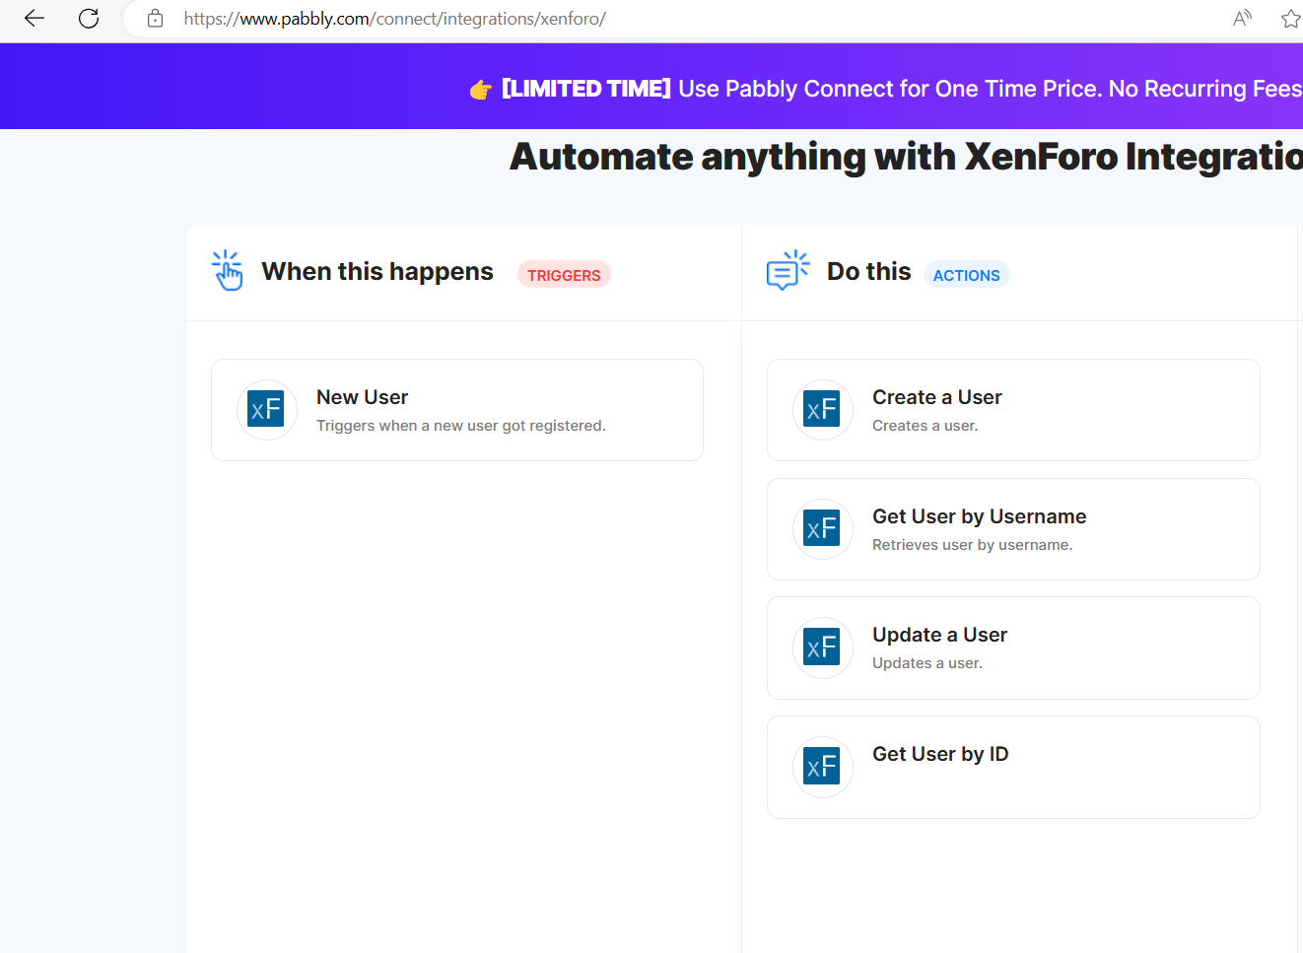Screen dimensions: 1303x953
Task: Open the 'Get User by Username' action title
Action: [979, 516]
